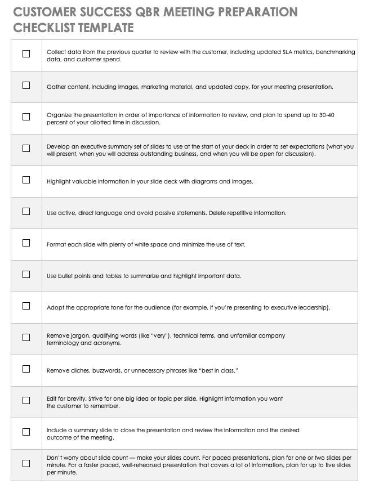Check the slide count pacing box
This screenshot has height=493, width=370.
tap(26, 464)
